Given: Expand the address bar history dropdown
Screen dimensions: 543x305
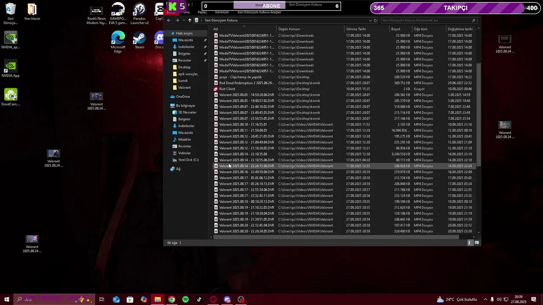Looking at the screenshot, I should click(x=370, y=20).
